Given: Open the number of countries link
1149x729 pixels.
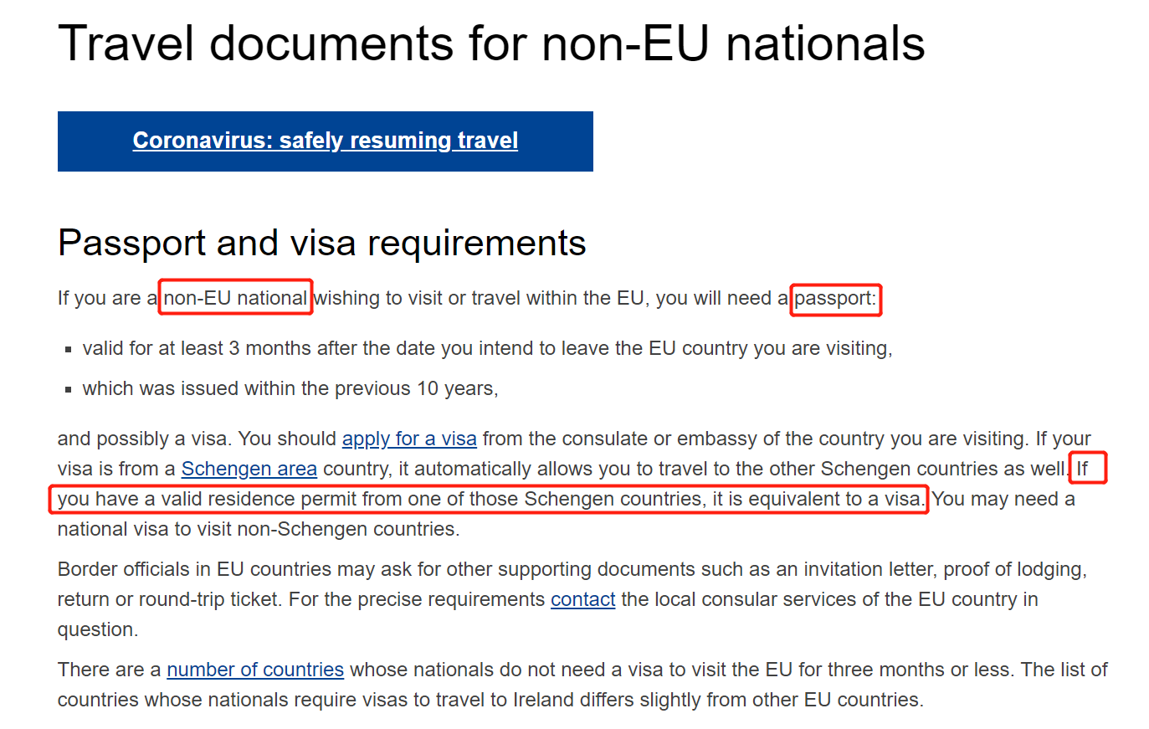Looking at the screenshot, I should click(255, 670).
